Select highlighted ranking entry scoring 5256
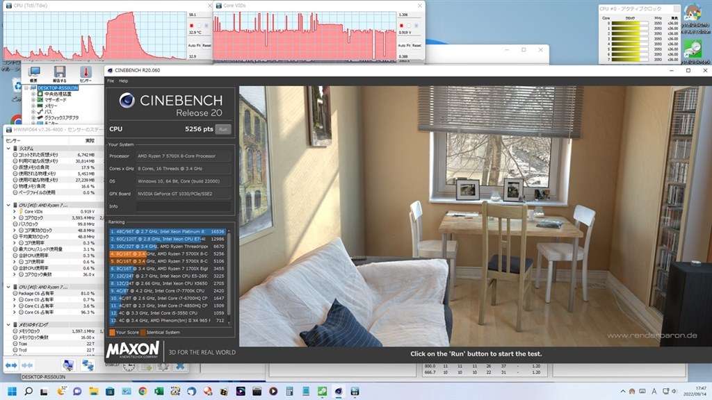 (168, 254)
